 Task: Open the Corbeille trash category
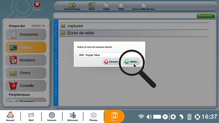click(26, 86)
